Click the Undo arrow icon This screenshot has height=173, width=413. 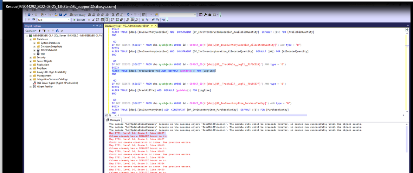click(x=128, y=15)
